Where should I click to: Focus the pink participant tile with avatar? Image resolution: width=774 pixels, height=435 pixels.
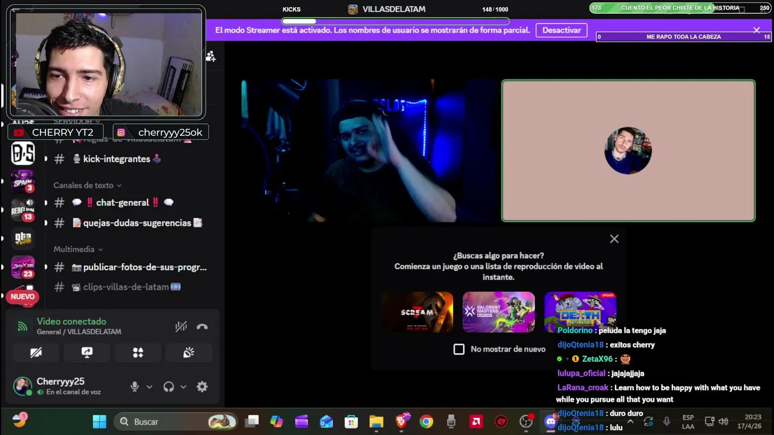[x=628, y=151]
